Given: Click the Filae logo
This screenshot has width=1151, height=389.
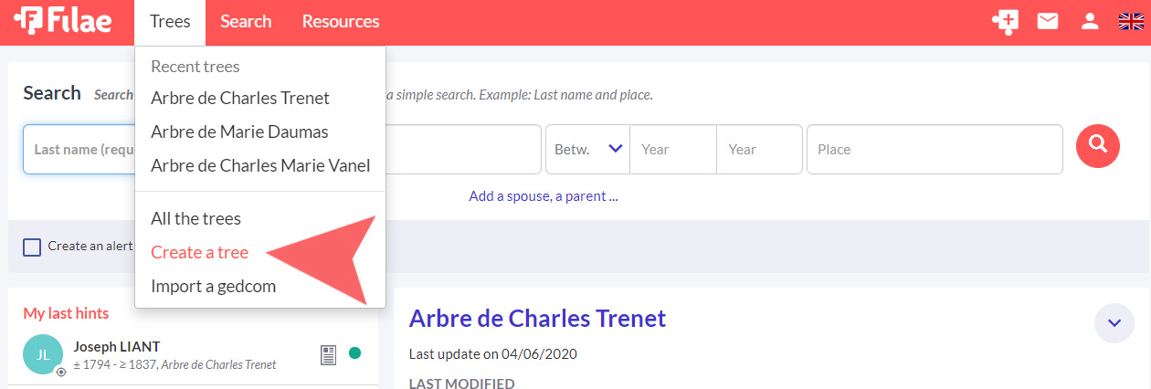Looking at the screenshot, I should click(x=62, y=22).
